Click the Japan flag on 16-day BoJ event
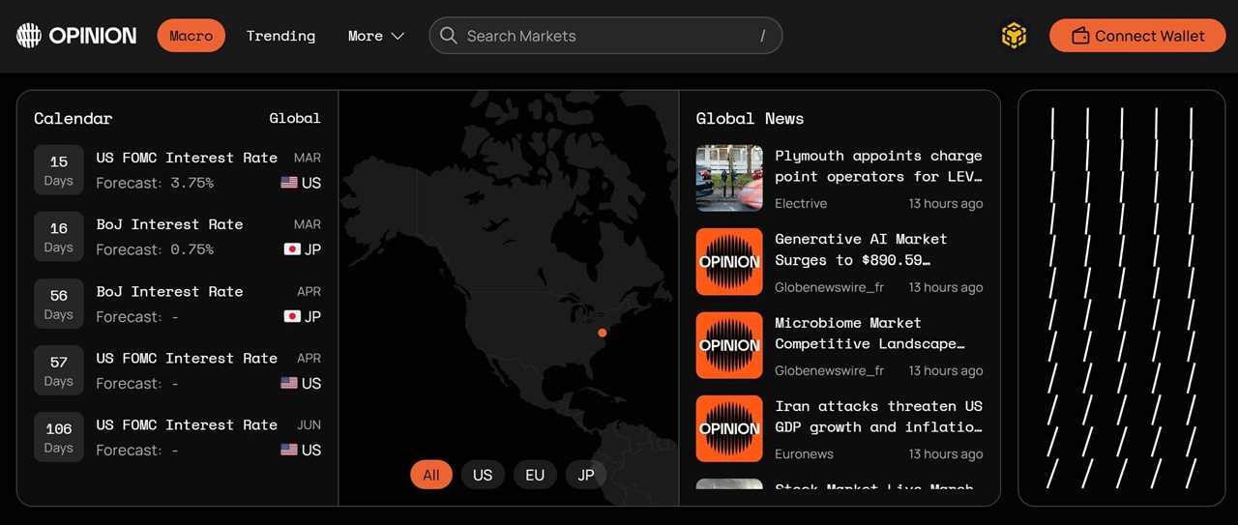Screen dimensions: 1238x525 pyautogui.click(x=291, y=249)
